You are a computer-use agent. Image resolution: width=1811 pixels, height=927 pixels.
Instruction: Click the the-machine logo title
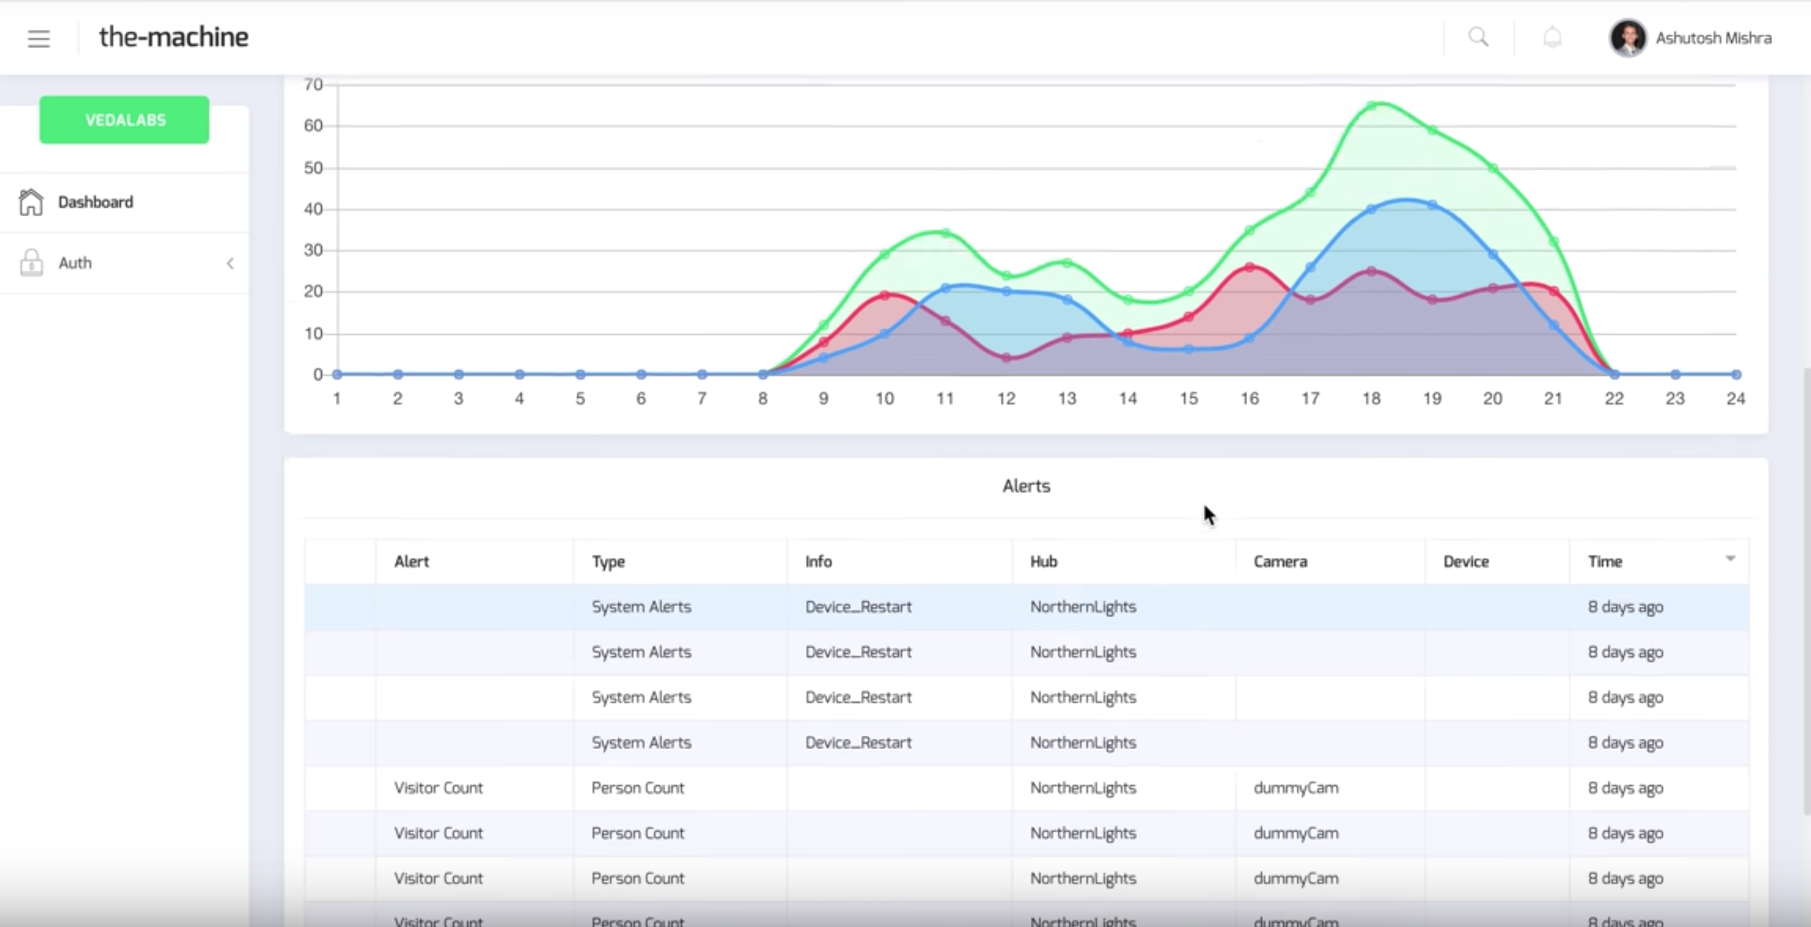pyautogui.click(x=174, y=37)
